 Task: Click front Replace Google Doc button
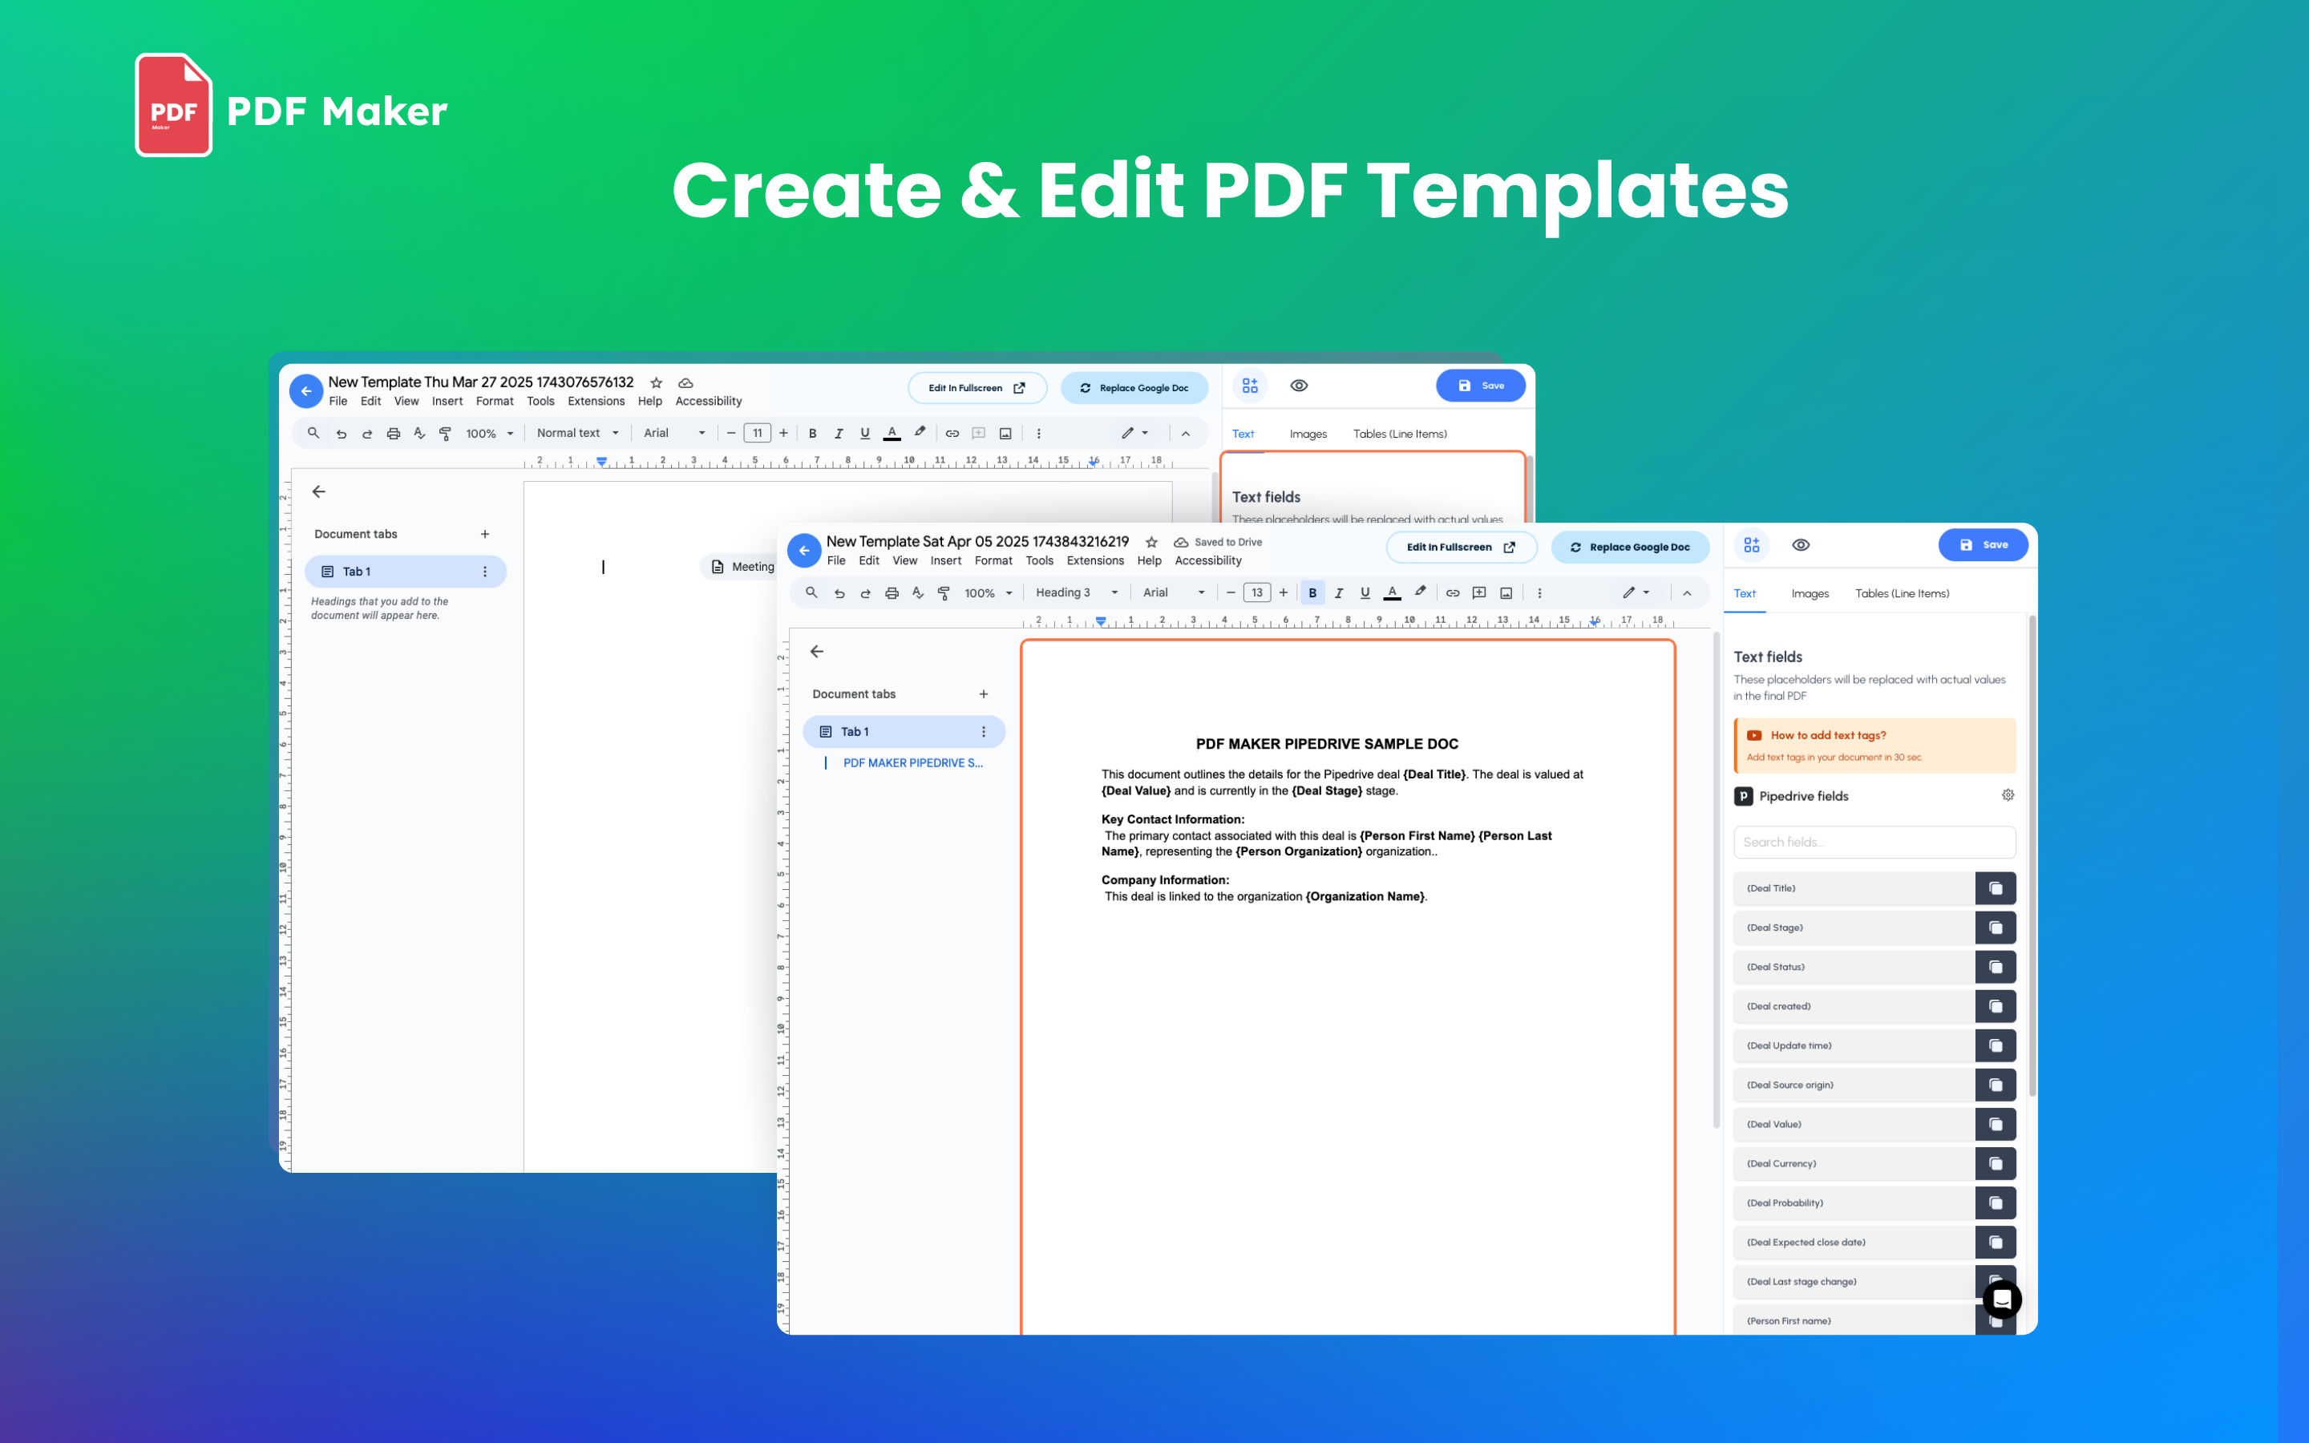point(1630,547)
